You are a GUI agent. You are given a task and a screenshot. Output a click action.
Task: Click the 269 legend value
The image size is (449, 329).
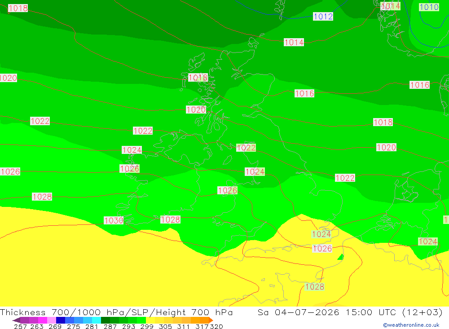[x=55, y=326]
